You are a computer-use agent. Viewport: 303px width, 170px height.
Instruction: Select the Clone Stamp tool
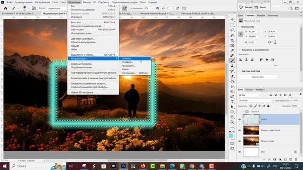232,66
